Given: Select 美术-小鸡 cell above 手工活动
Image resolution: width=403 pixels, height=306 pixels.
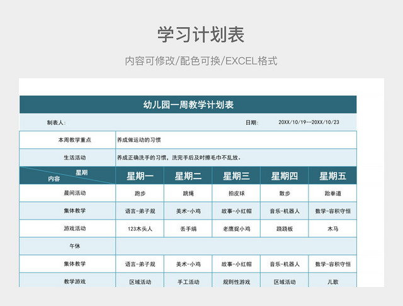Looking at the screenshot, I should coord(188,264).
